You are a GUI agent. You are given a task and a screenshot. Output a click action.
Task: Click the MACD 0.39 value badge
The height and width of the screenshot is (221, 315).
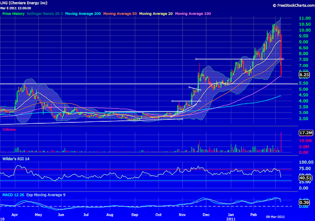[x=304, y=202]
